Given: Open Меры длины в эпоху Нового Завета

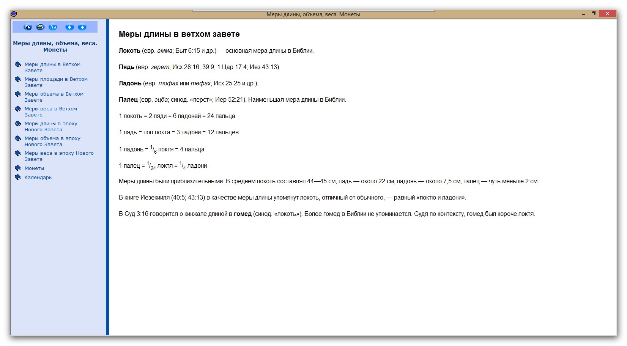Looking at the screenshot, I should click(51, 126).
